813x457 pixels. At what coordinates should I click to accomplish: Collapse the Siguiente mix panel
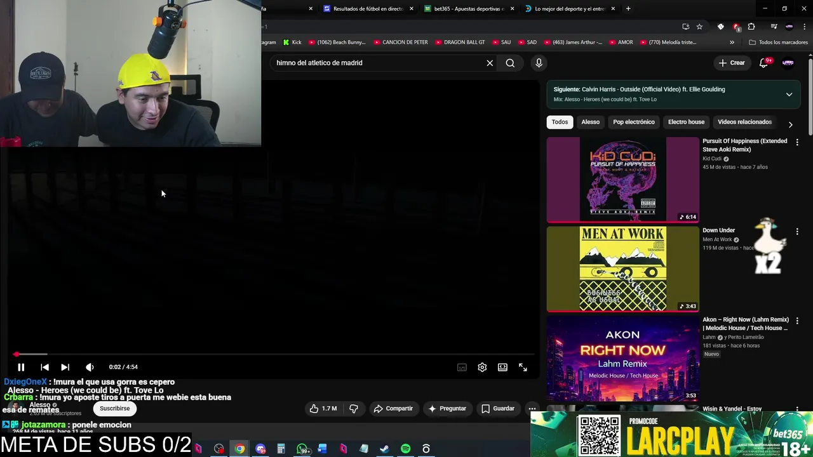click(x=789, y=95)
